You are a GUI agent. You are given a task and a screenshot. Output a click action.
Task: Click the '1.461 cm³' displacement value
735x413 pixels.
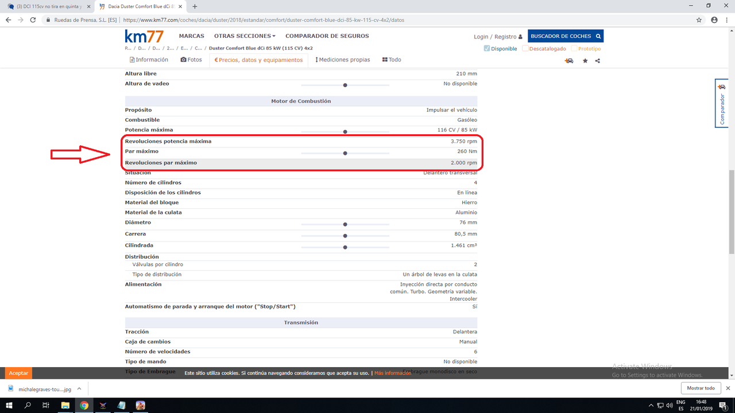pyautogui.click(x=464, y=246)
